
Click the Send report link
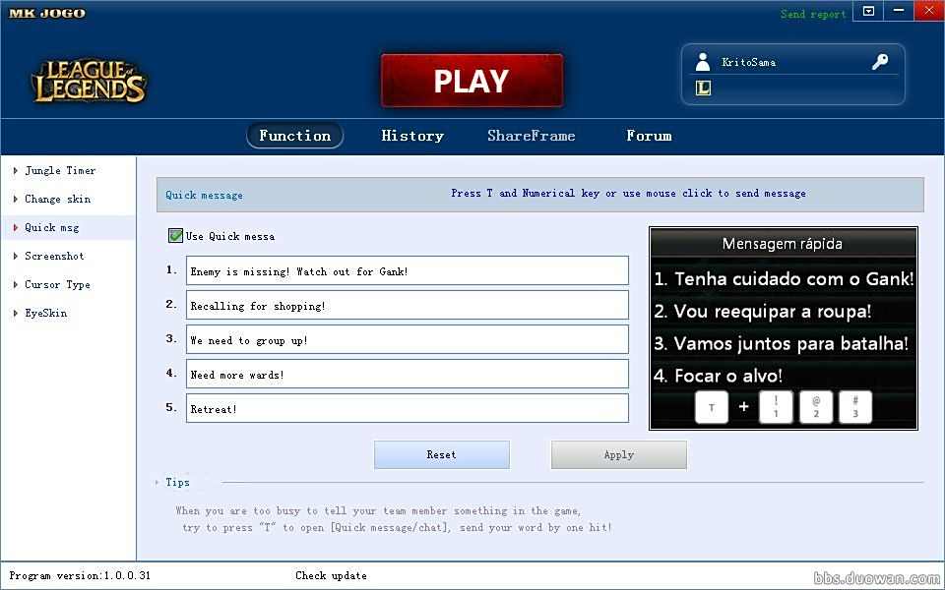tap(813, 14)
